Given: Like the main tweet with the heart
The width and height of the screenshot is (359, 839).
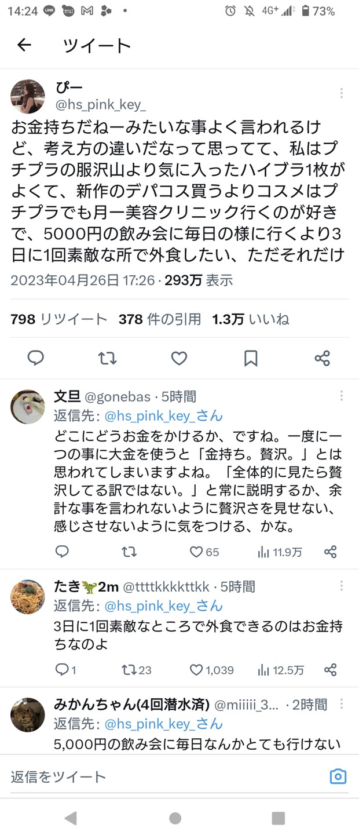Looking at the screenshot, I should pyautogui.click(x=179, y=358).
